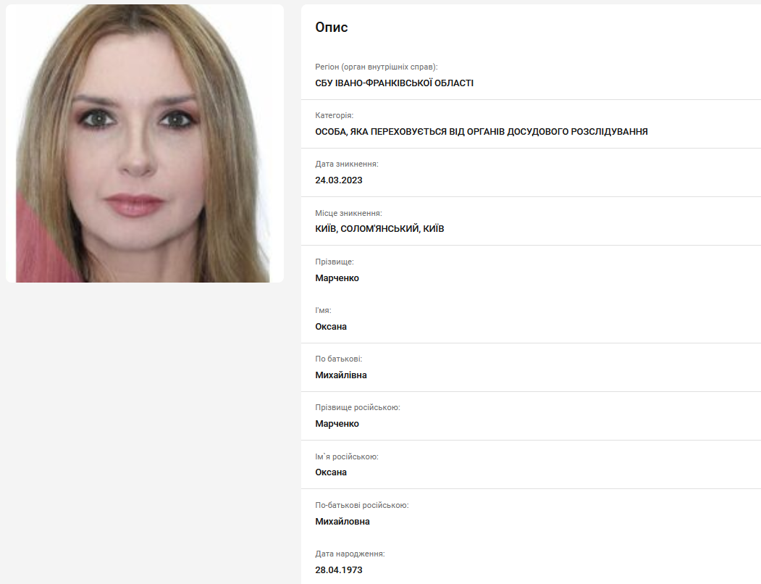This screenshot has height=584, width=761.
Task: Select the "СБУ ІВАНО-ФРАНКІВСЬКОЇ ОБЛАСТІ" value text
Action: tap(394, 83)
